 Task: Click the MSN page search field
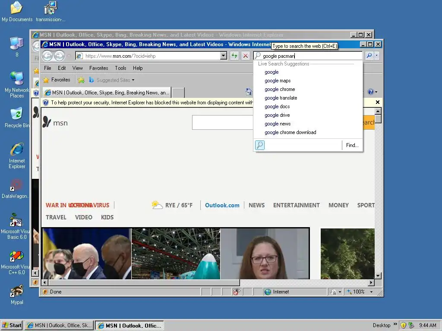(x=222, y=122)
